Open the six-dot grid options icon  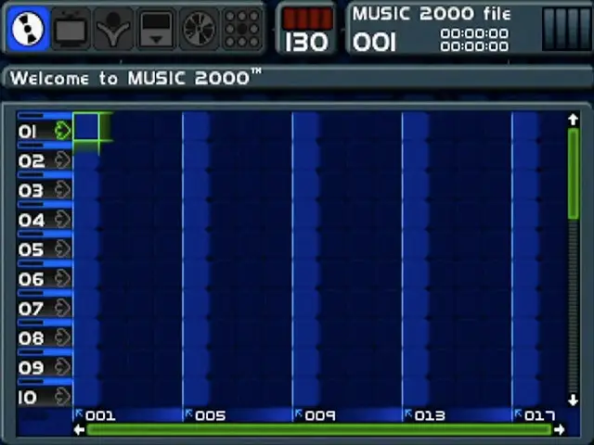241,29
